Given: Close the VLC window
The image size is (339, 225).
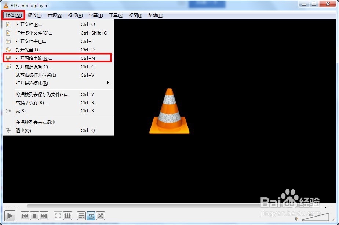Looking at the screenshot, I should pos(328,4).
